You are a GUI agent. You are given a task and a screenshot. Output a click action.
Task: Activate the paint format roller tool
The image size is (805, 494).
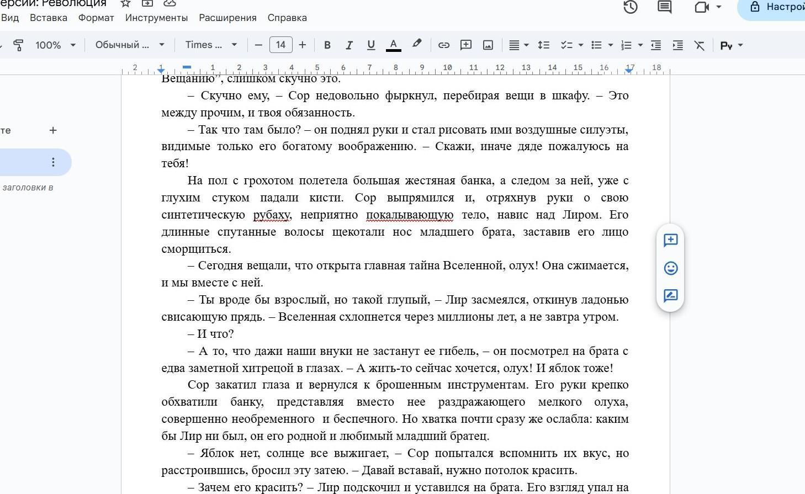click(x=18, y=45)
